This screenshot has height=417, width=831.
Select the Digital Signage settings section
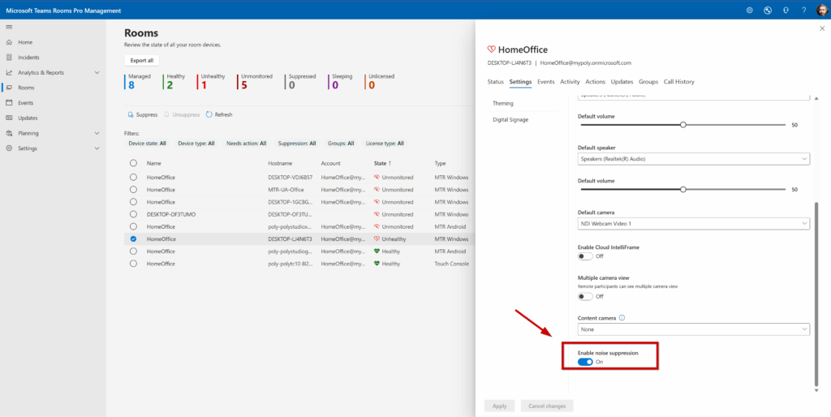[510, 119]
